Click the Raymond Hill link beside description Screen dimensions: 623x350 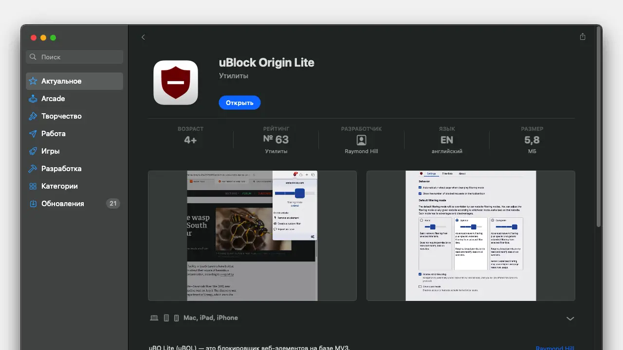555,348
